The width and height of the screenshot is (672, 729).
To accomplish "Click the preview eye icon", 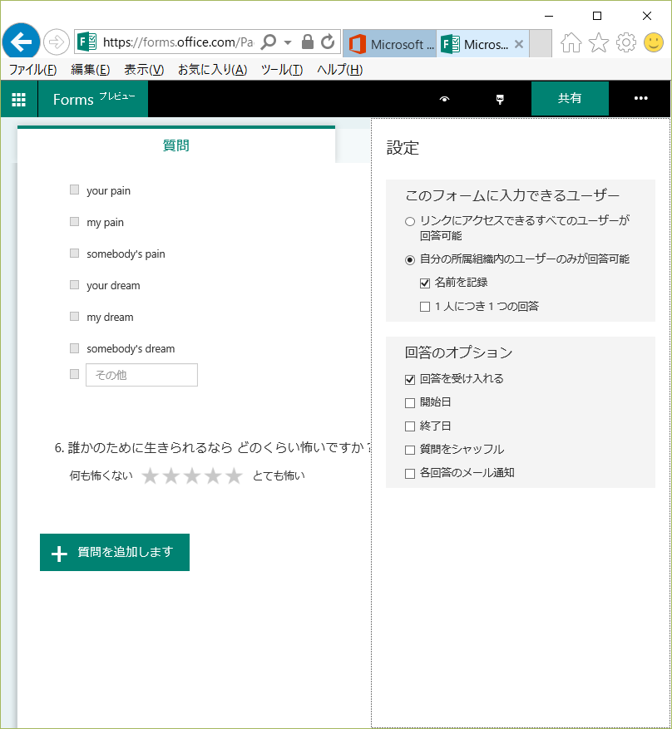I will [x=445, y=99].
